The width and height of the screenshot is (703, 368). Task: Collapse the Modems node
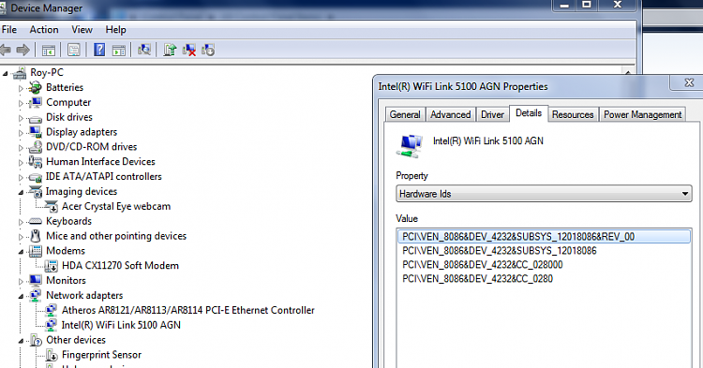coord(21,252)
